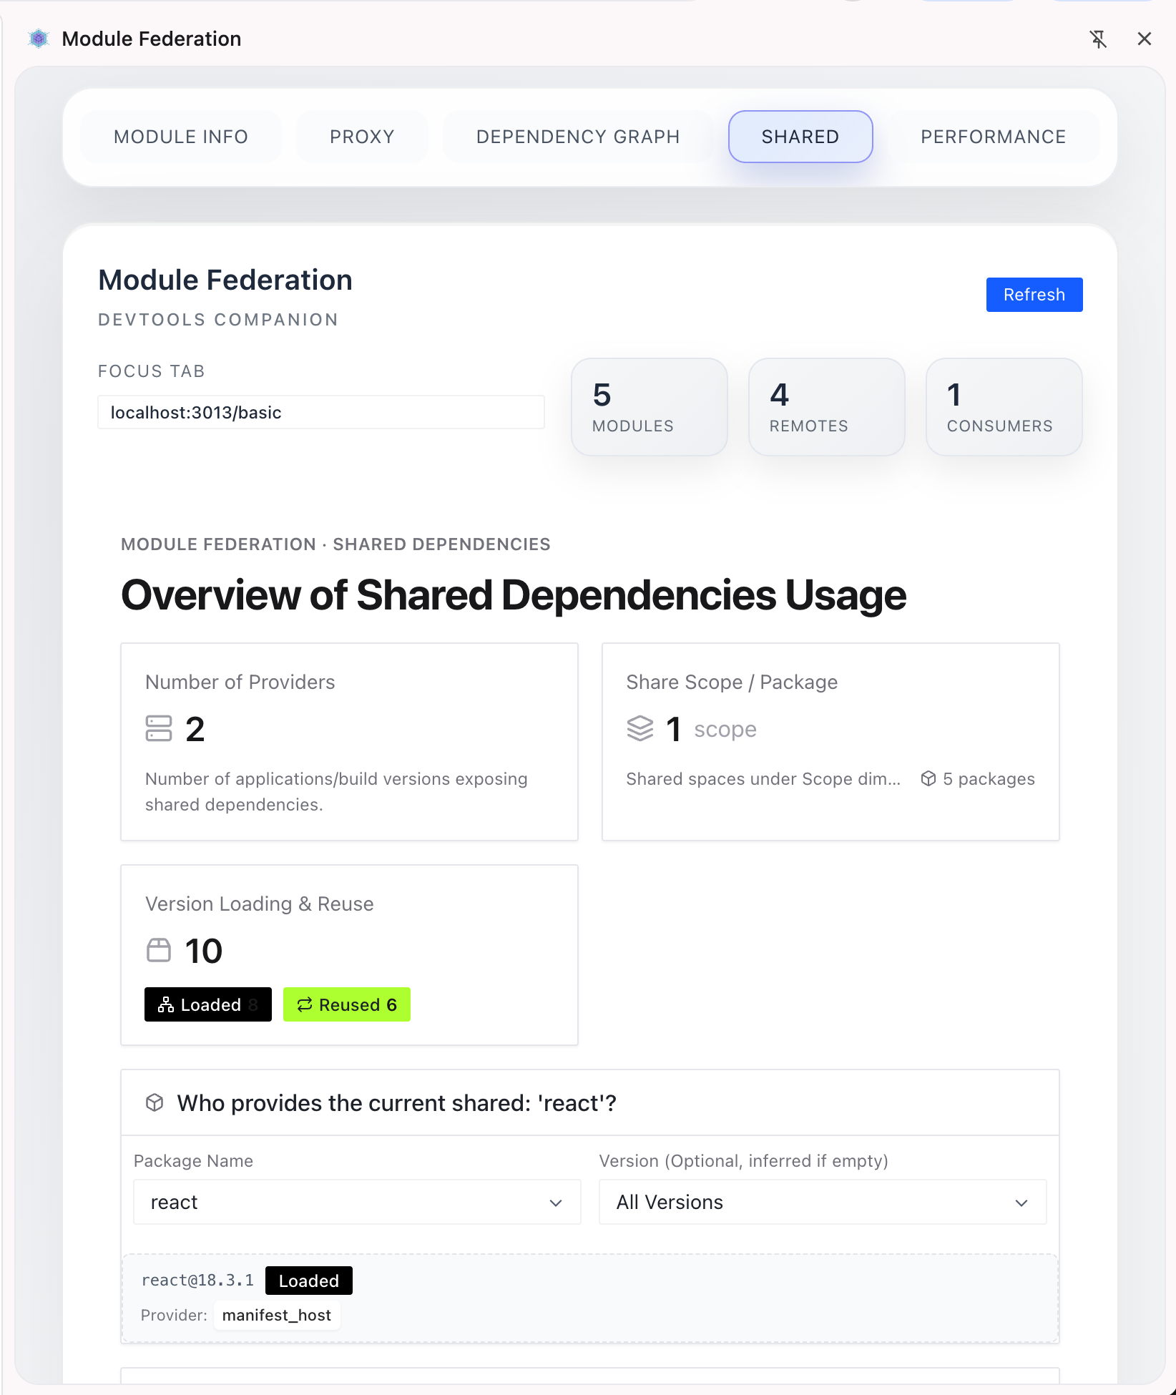This screenshot has height=1395, width=1176.
Task: Click the cube icon before 'Who provides' heading
Action: tap(155, 1103)
